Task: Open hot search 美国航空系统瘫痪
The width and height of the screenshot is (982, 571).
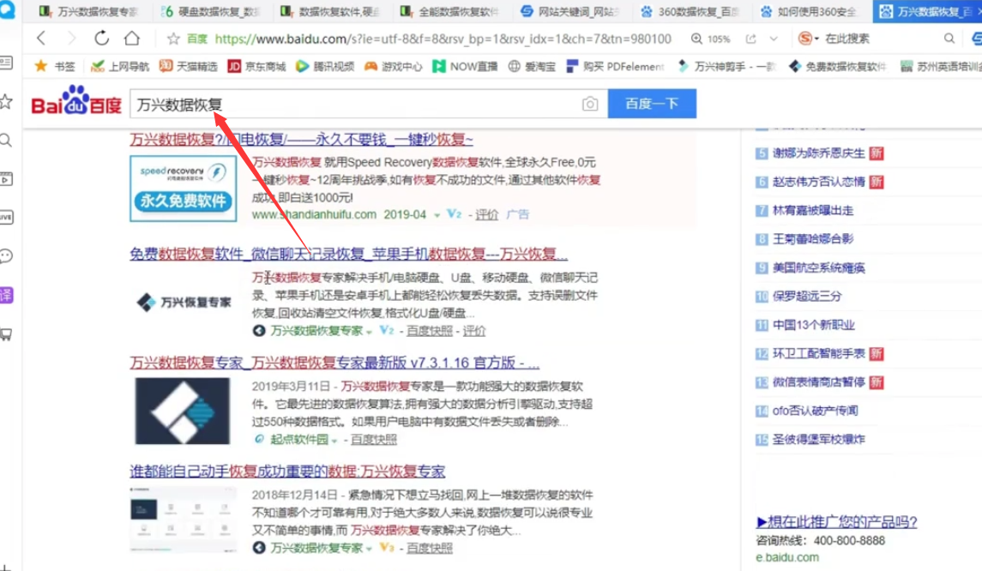Action: tap(818, 268)
